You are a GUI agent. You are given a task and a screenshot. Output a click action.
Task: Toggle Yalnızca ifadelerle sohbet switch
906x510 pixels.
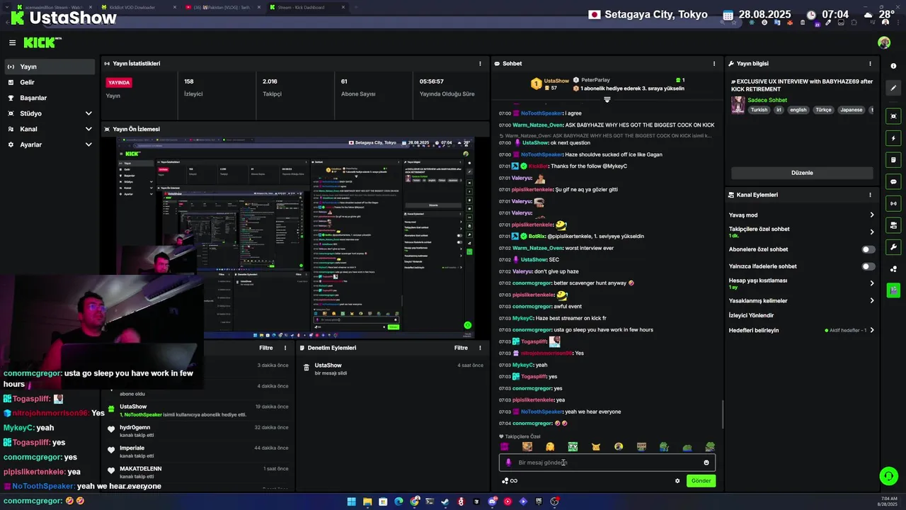pos(868,266)
